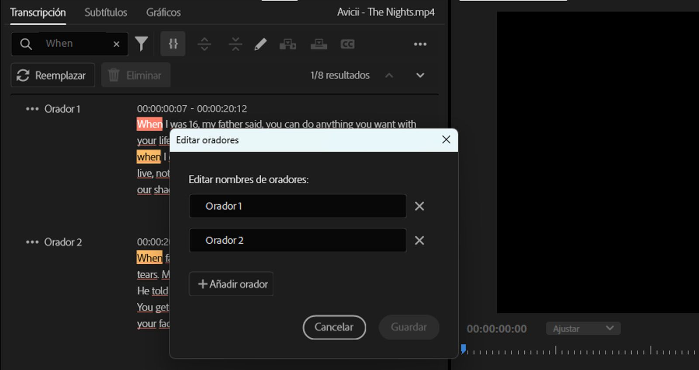The width and height of the screenshot is (699, 370).
Task: Click the overwrite clip icon
Action: click(x=318, y=44)
